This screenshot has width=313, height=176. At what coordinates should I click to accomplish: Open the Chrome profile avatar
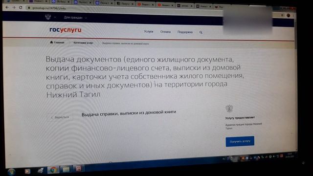288,15
